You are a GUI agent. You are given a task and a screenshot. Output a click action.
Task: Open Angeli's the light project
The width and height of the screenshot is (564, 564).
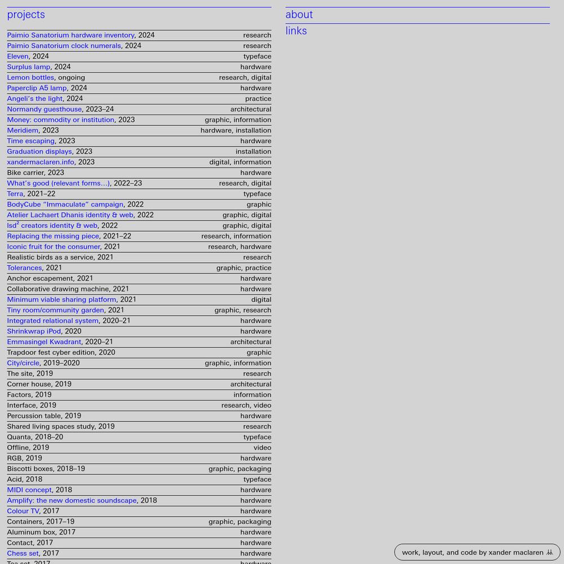[x=35, y=99]
